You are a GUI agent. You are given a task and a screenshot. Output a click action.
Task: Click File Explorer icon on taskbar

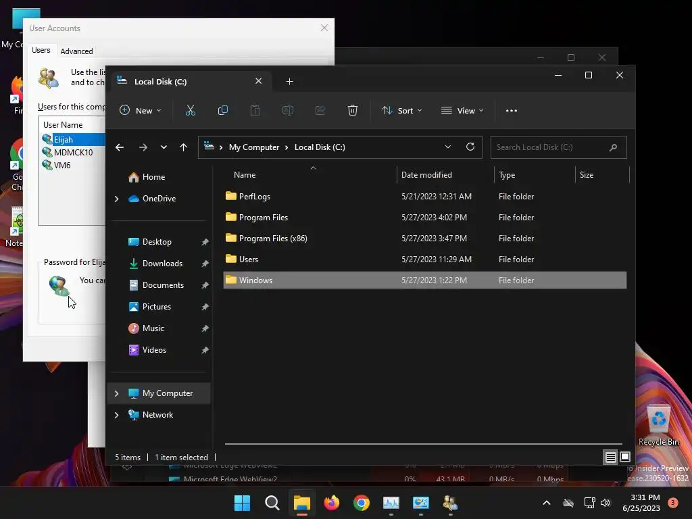click(302, 503)
